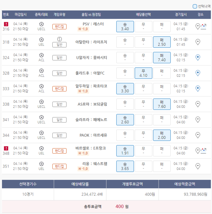Toggle 승 1.91 pick for 바르셀로 match

click(125, 151)
